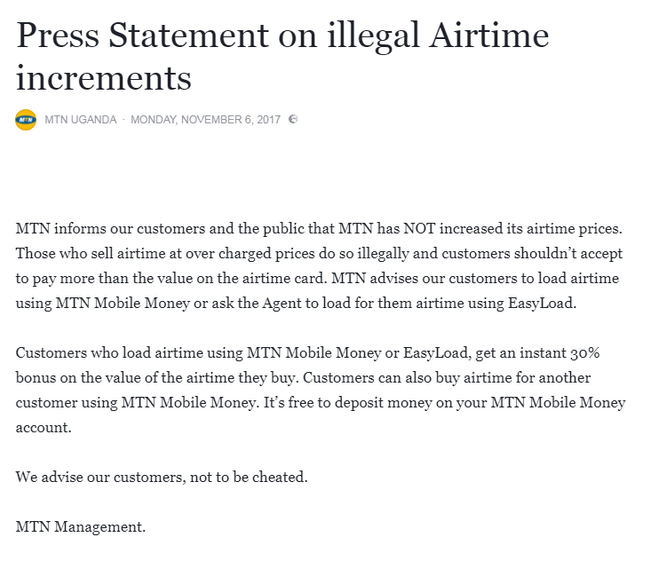Open the MTN UGANDA author link

coord(81,120)
